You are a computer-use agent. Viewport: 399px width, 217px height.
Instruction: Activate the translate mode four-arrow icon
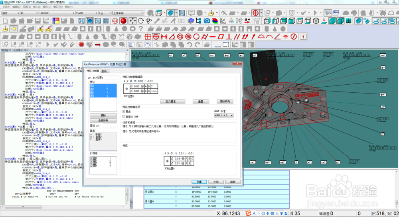[132, 21]
